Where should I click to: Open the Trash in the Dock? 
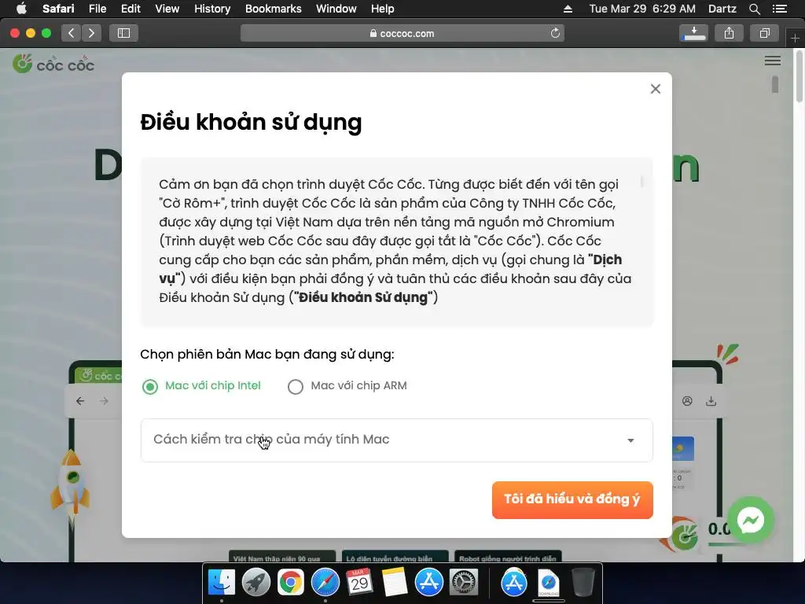(583, 583)
